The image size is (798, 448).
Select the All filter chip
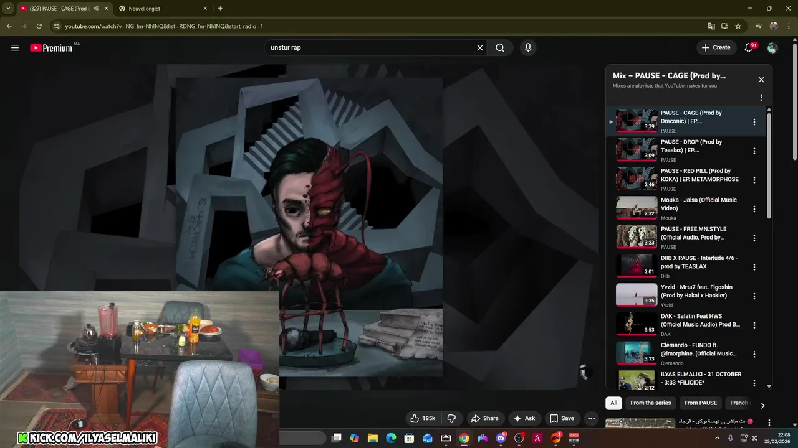614,403
